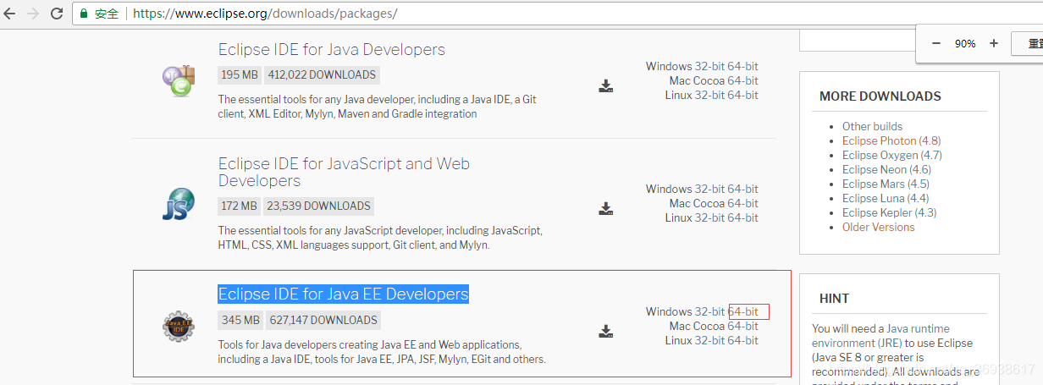1043x385 pixels.
Task: Download Linux 64-bit for Java EE package
Action: (743, 340)
